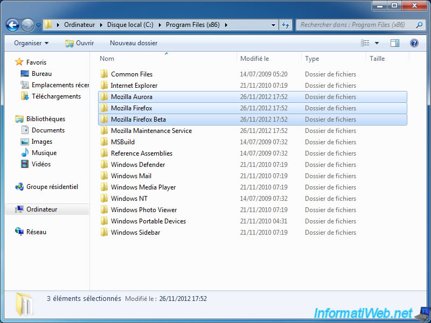Select the MSBuild folder icon
The height and width of the screenshot is (323, 431).
point(104,142)
